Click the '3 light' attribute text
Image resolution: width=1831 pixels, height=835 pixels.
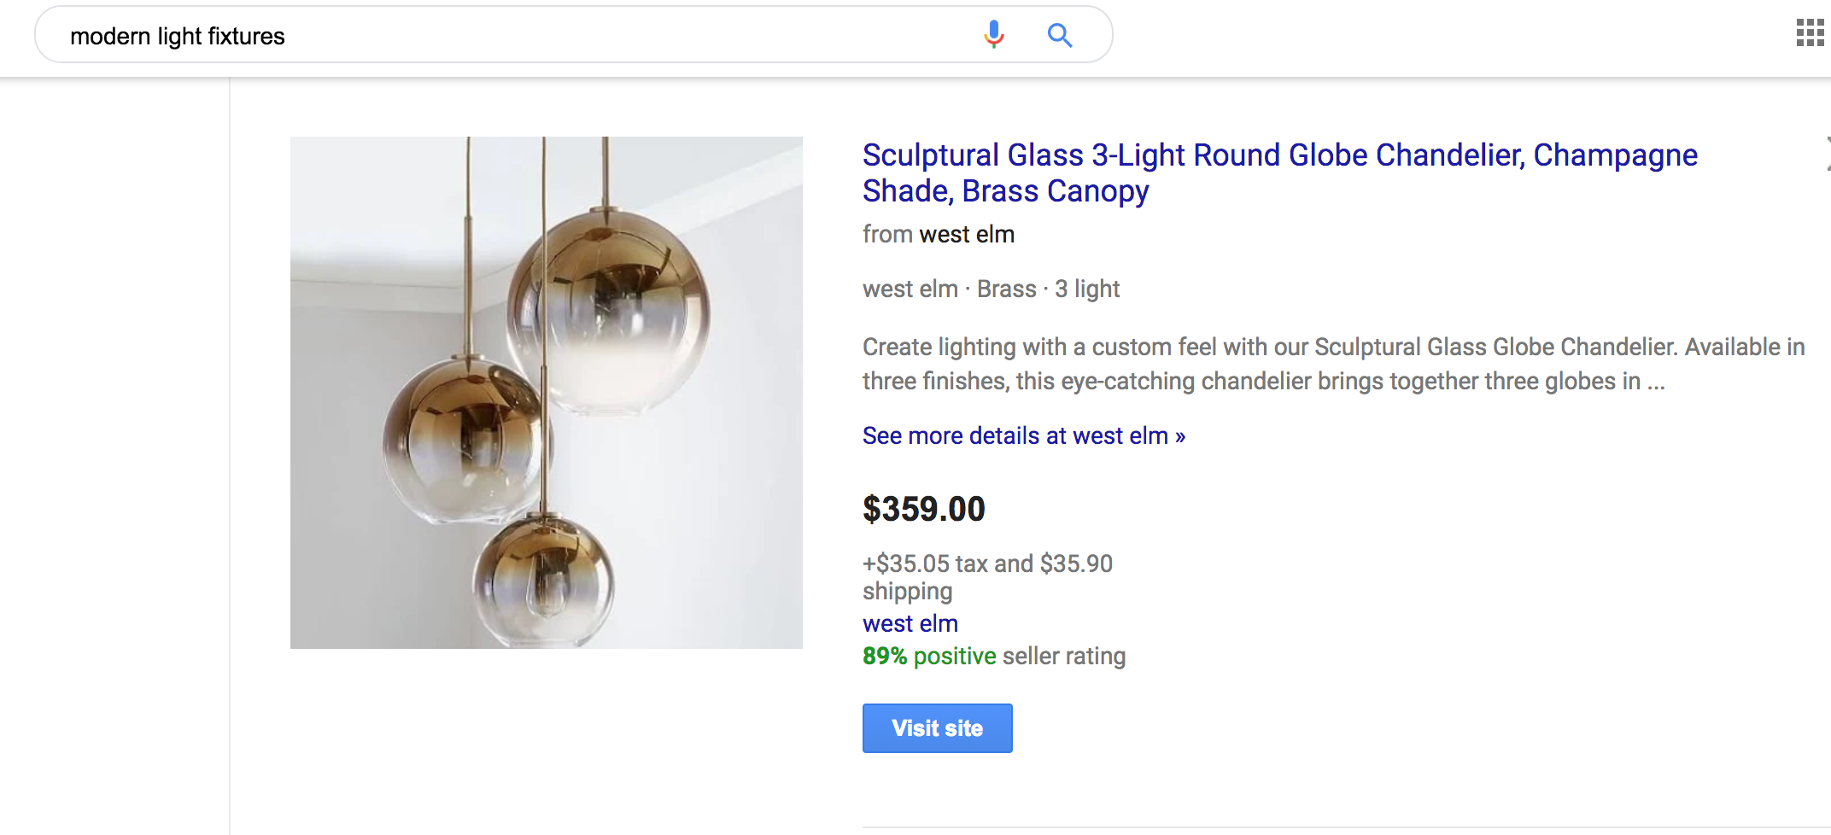pyautogui.click(x=1086, y=289)
